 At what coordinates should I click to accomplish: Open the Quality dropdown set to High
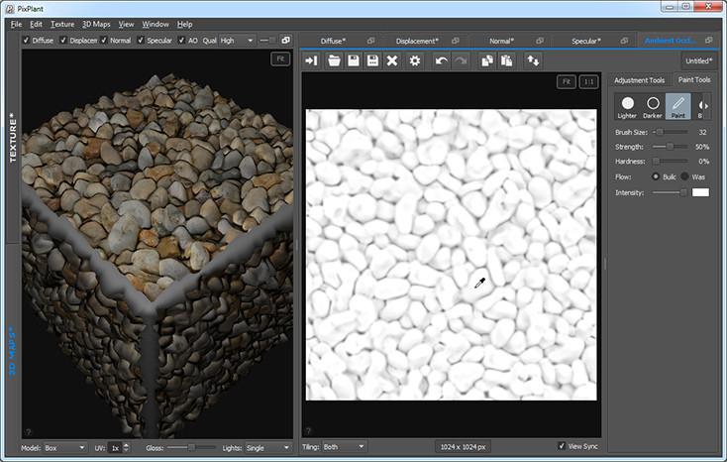coord(237,41)
